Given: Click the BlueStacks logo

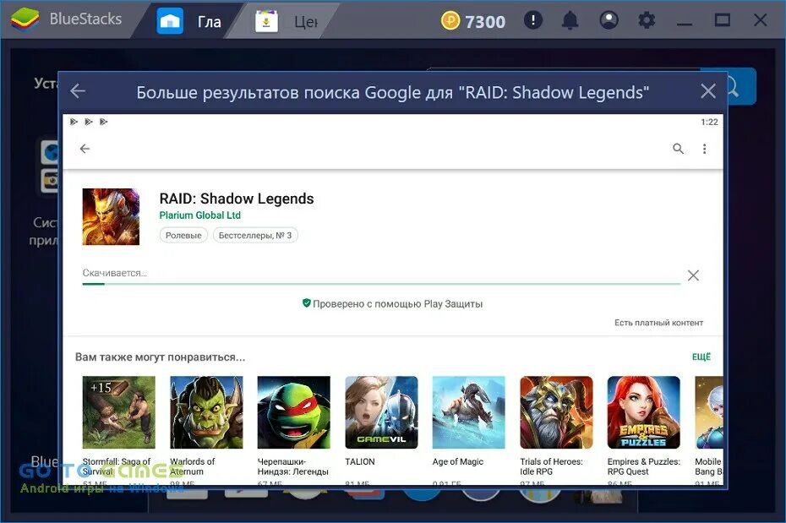Looking at the screenshot, I should pos(25,20).
